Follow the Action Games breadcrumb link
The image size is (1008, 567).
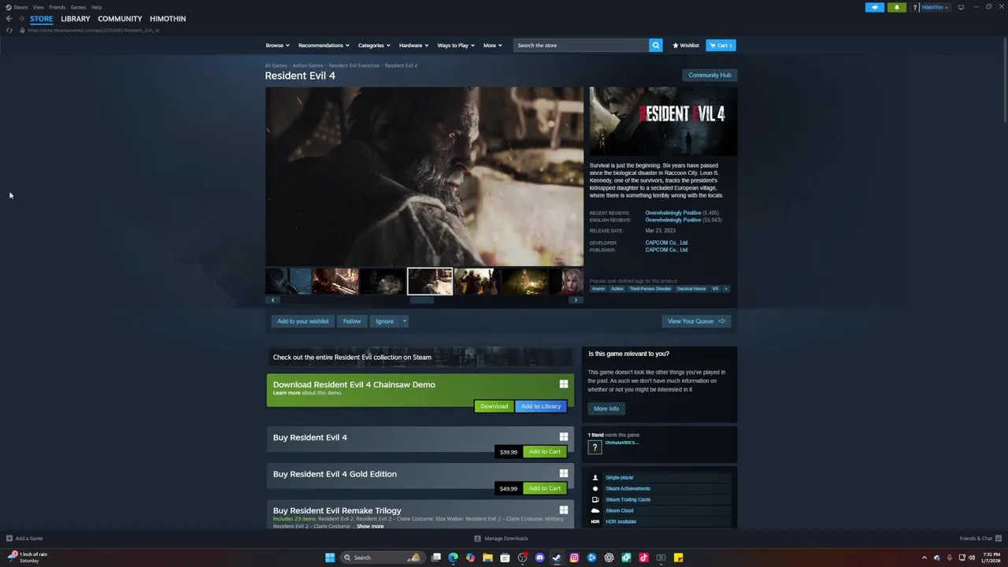(308, 65)
